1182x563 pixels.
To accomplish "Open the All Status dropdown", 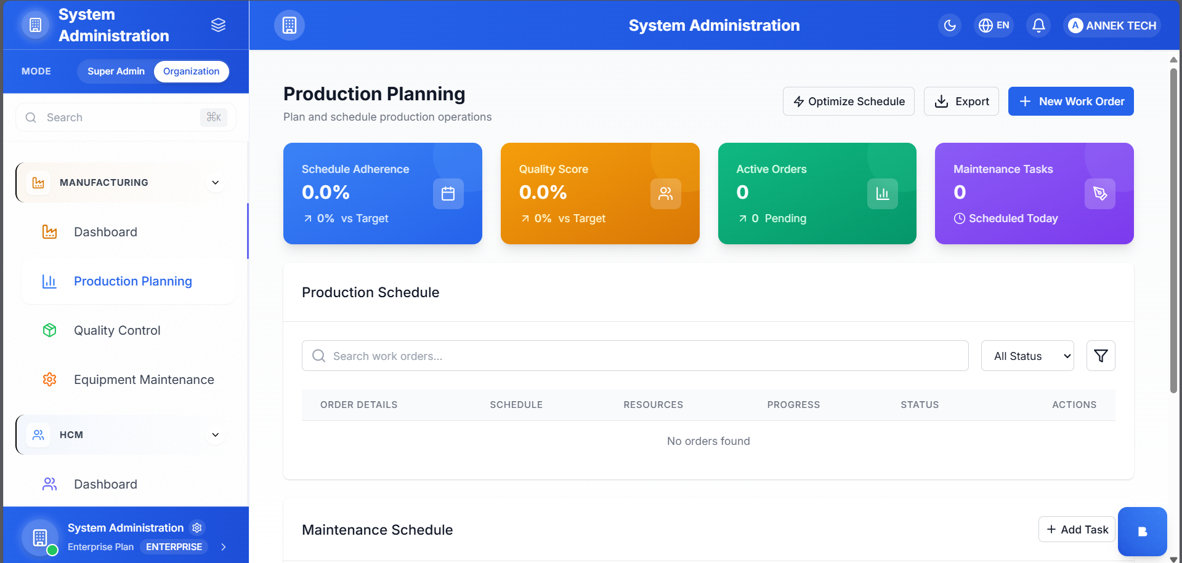I will tap(1027, 356).
